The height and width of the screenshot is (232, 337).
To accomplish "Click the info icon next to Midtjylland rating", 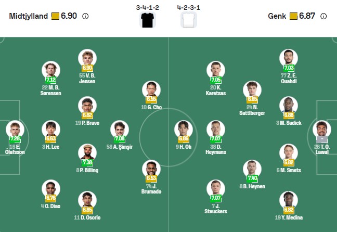I will click(x=85, y=16).
